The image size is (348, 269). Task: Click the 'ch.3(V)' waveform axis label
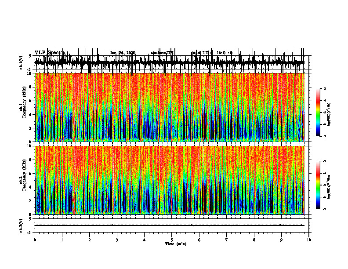(21, 225)
